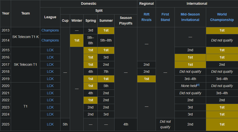Select the First Stand Did not qualify cell
238x132 pixels.
pos(165,124)
